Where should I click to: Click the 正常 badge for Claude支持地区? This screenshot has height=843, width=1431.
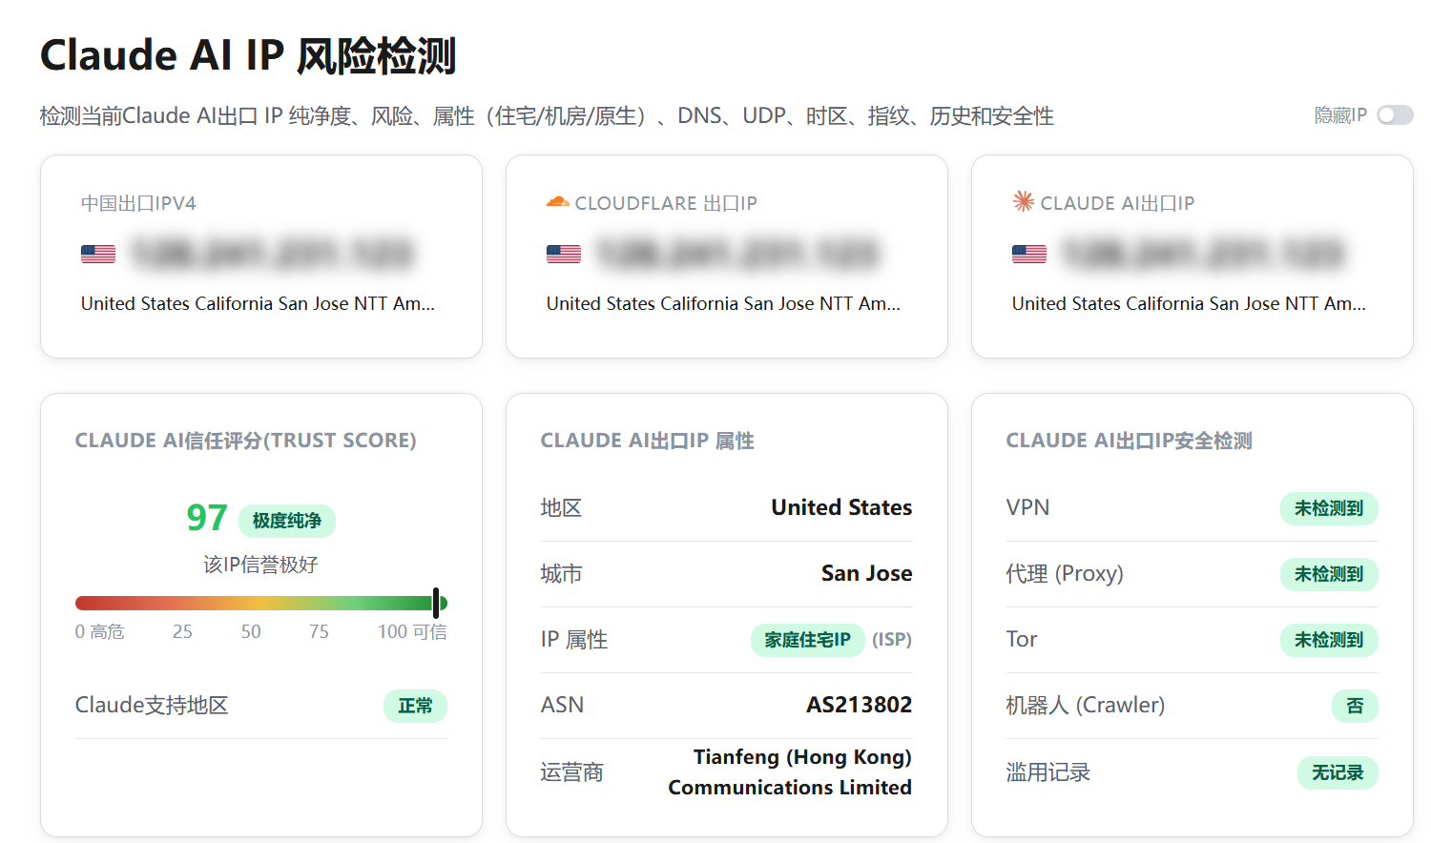[x=415, y=706]
